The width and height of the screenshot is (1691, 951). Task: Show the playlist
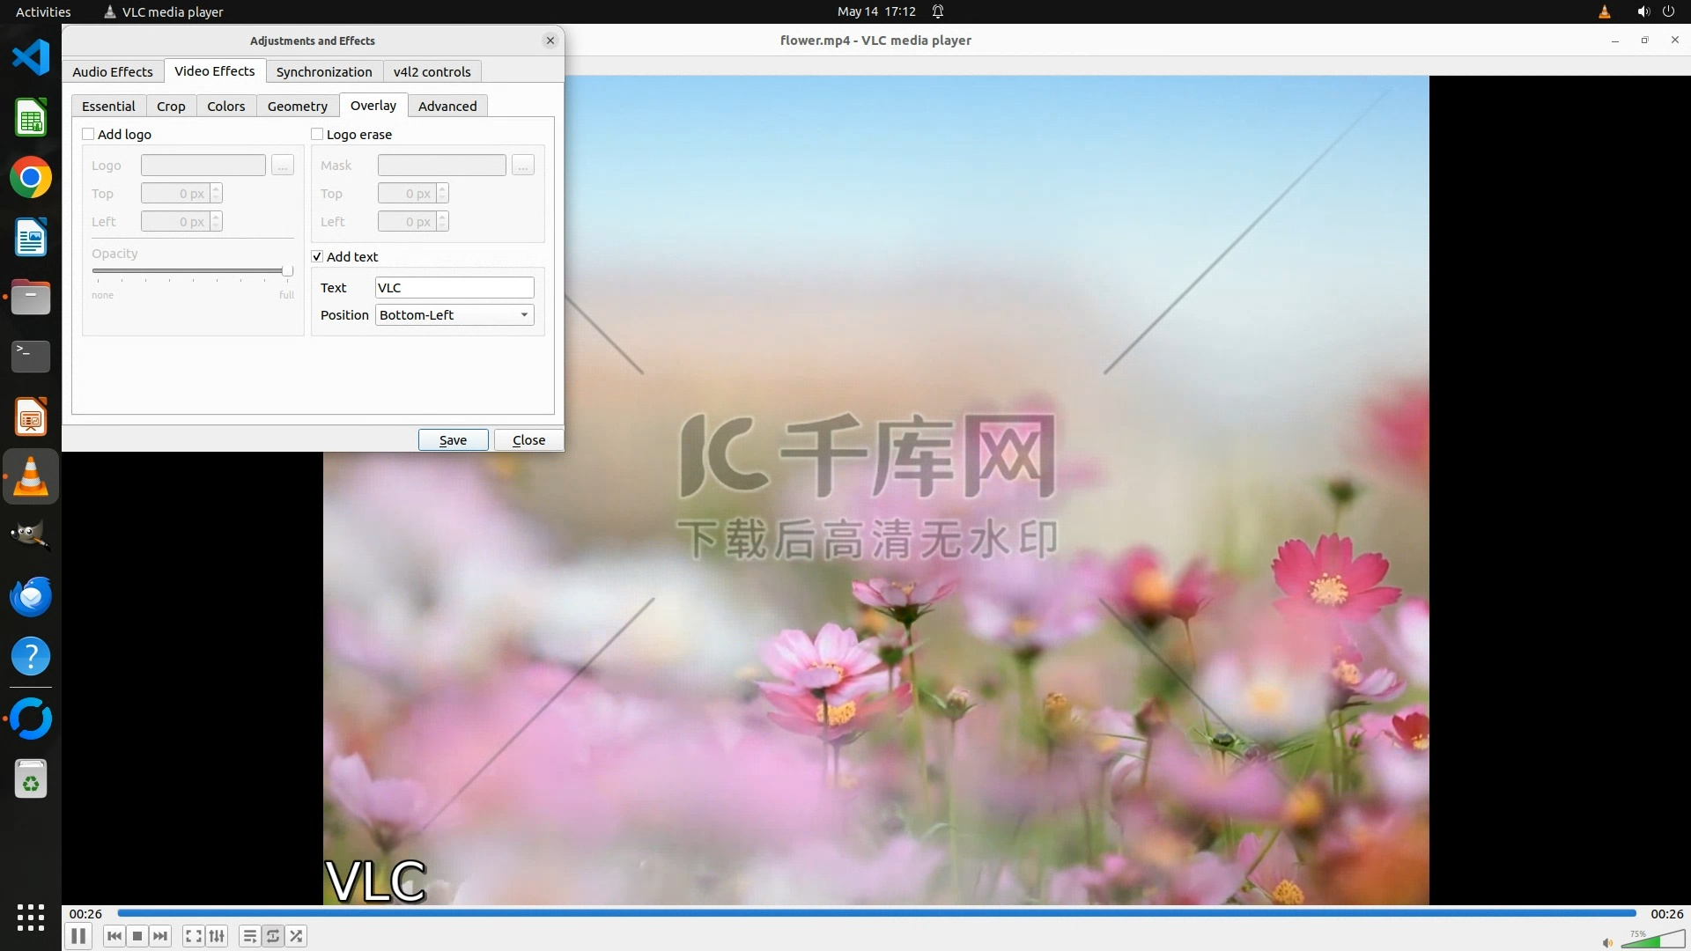[x=250, y=936]
